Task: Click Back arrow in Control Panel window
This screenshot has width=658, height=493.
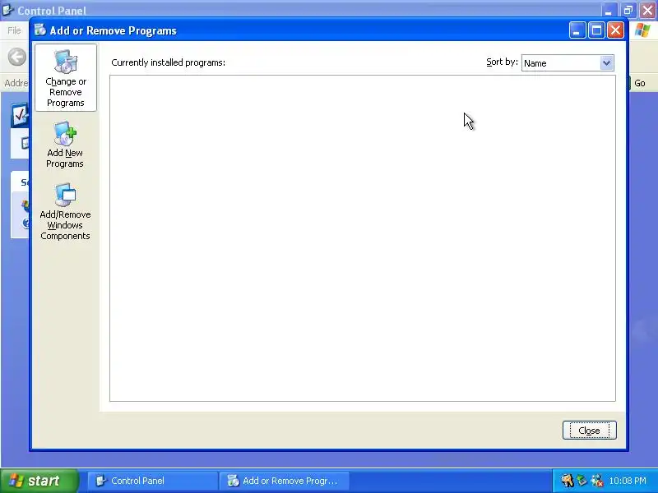Action: point(17,57)
